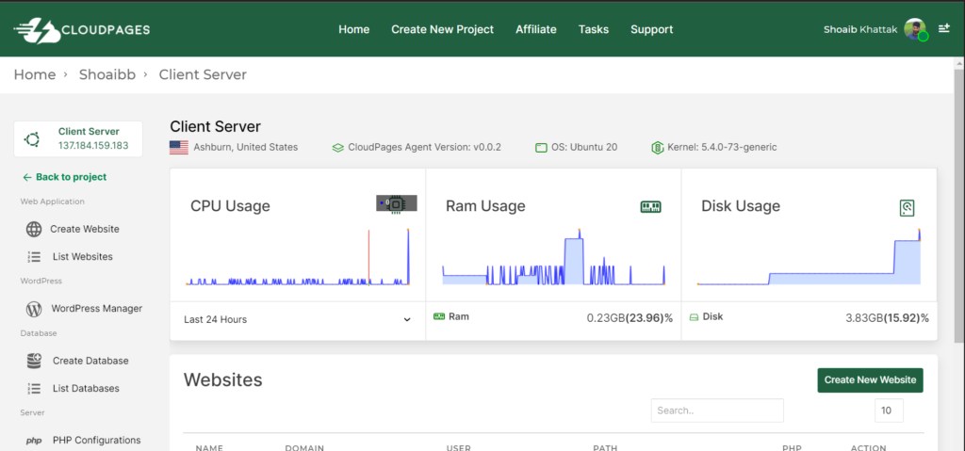
Task: Click Ashburn, United States location text
Action: click(x=246, y=147)
